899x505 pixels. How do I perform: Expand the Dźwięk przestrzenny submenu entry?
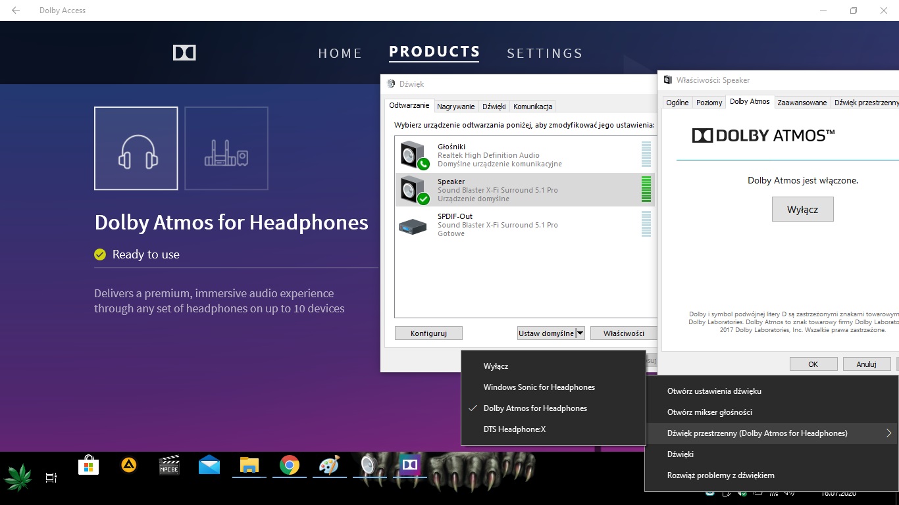coord(771,433)
